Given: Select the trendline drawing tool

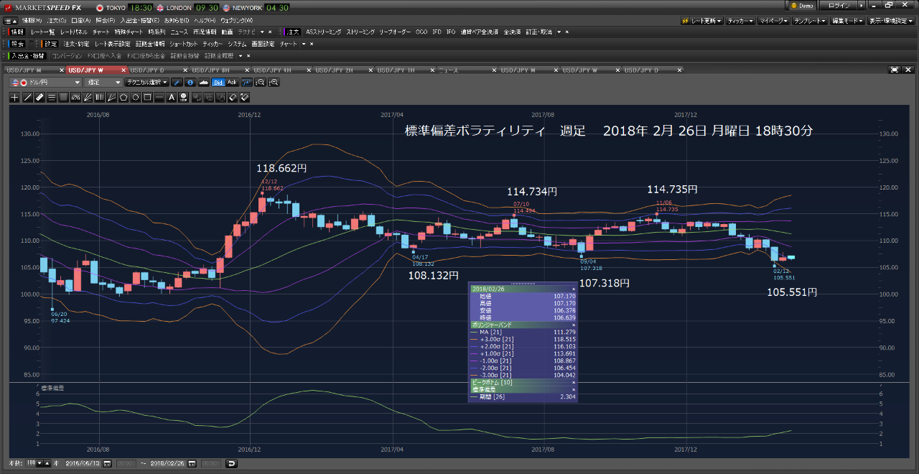Looking at the screenshot, I should coord(28,97).
